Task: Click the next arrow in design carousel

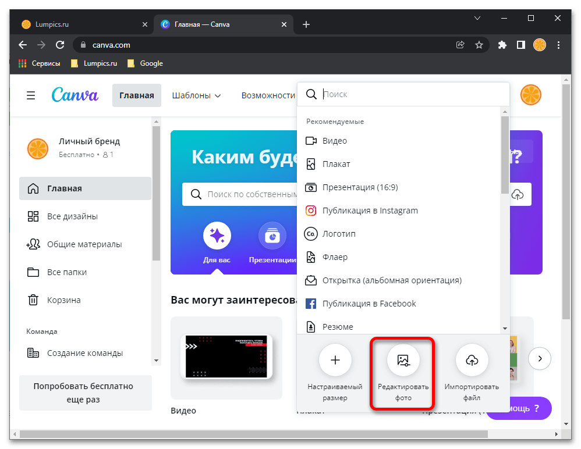Action: tap(540, 358)
